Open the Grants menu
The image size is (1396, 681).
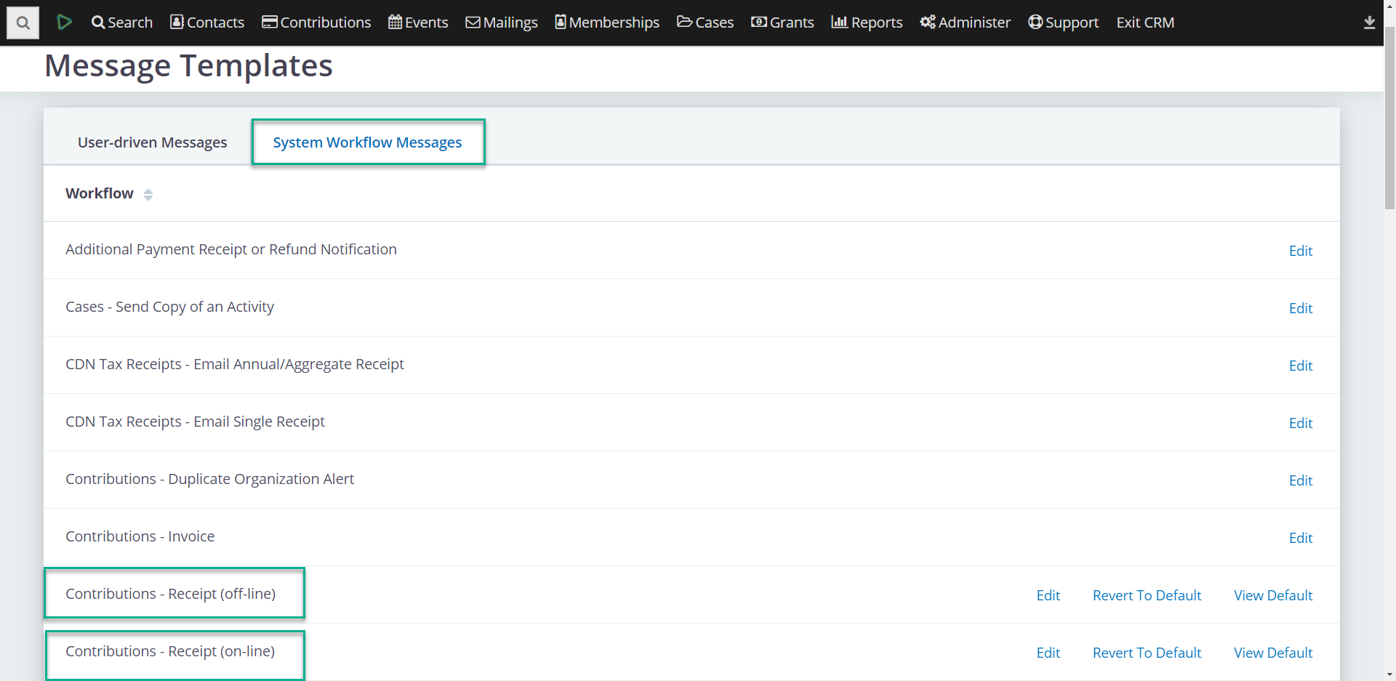click(782, 23)
